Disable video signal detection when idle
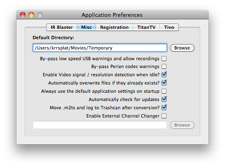Screen dimensions: 225x167 point(164,75)
